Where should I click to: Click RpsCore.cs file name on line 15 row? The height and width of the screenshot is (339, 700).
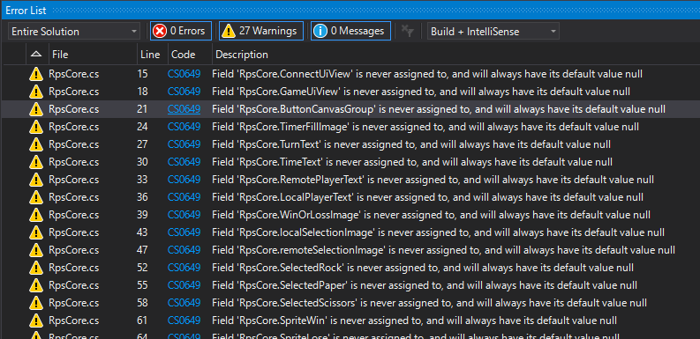click(x=73, y=74)
